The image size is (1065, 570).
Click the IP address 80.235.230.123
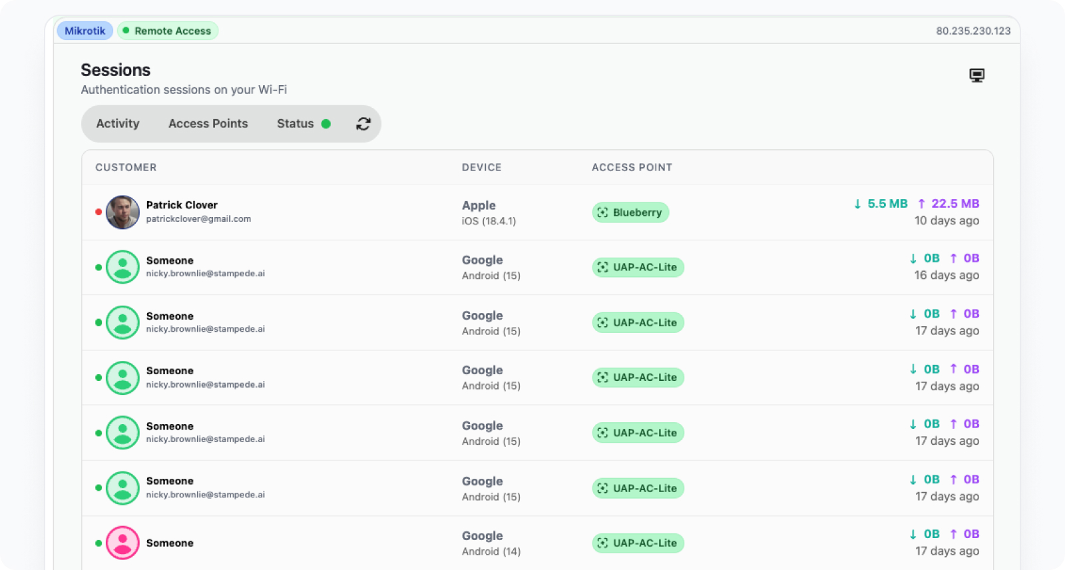tap(973, 31)
